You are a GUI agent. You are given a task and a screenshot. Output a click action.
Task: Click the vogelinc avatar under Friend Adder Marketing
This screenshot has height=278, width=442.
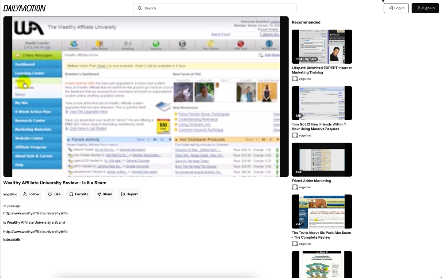pyautogui.click(x=295, y=187)
